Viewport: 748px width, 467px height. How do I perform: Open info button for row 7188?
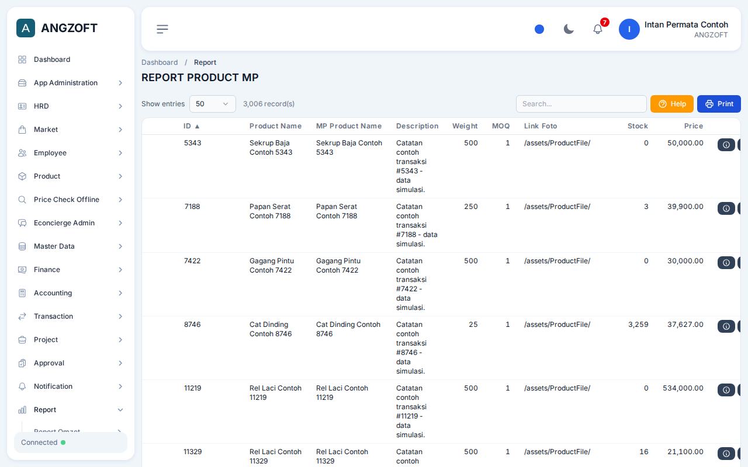tap(726, 208)
